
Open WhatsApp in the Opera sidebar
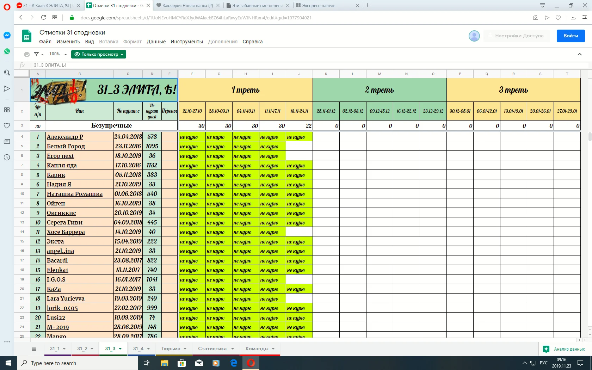[x=7, y=51]
